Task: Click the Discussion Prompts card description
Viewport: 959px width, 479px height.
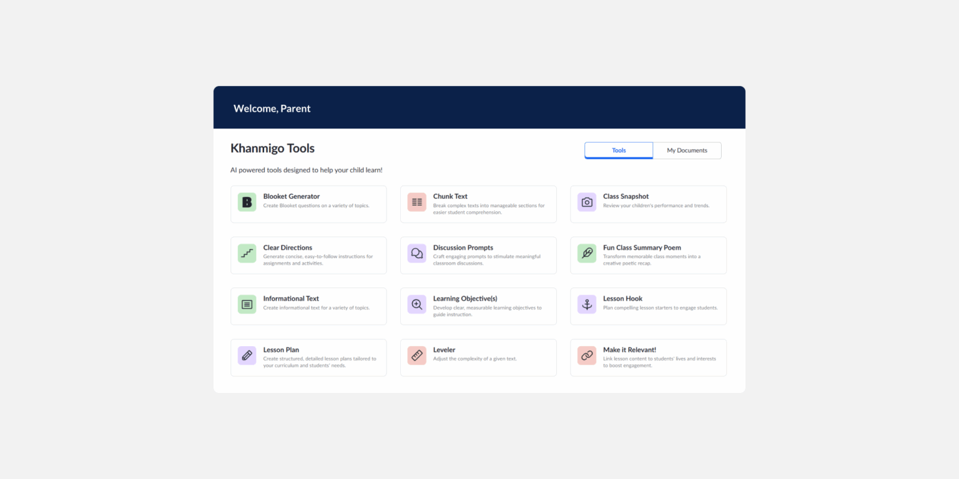Action: pyautogui.click(x=487, y=260)
